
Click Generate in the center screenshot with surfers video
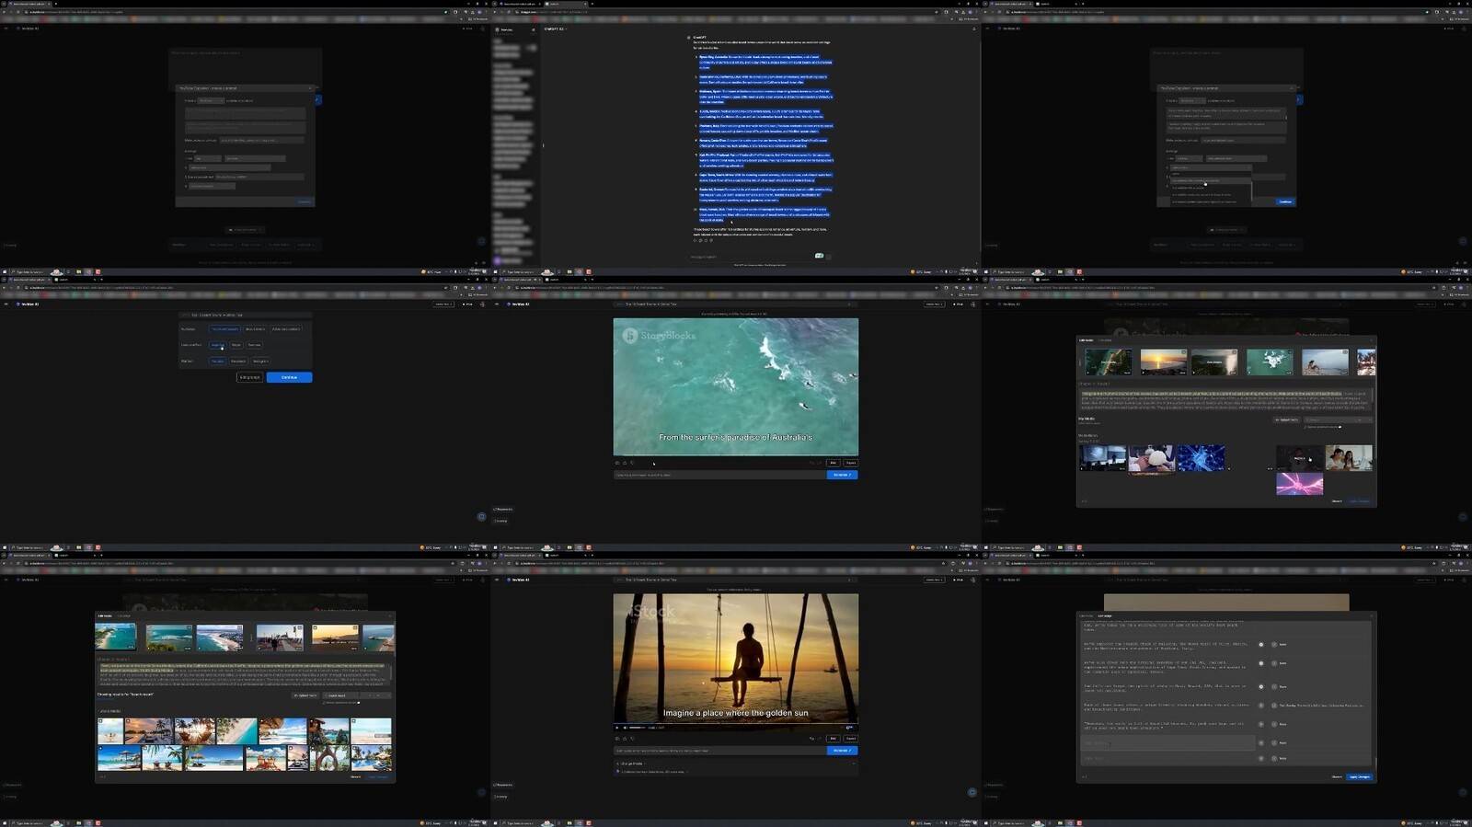pos(842,475)
